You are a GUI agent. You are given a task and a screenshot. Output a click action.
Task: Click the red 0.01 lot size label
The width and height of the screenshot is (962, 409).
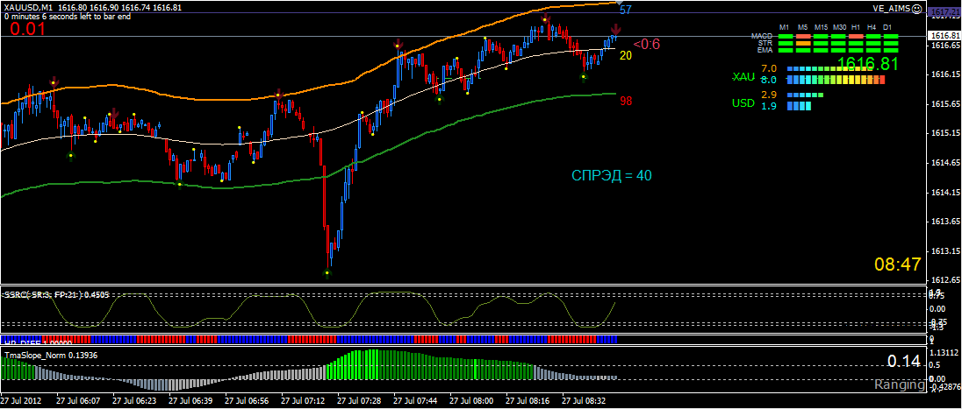[x=27, y=29]
